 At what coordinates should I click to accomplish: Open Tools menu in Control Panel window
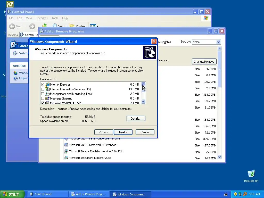55,18
